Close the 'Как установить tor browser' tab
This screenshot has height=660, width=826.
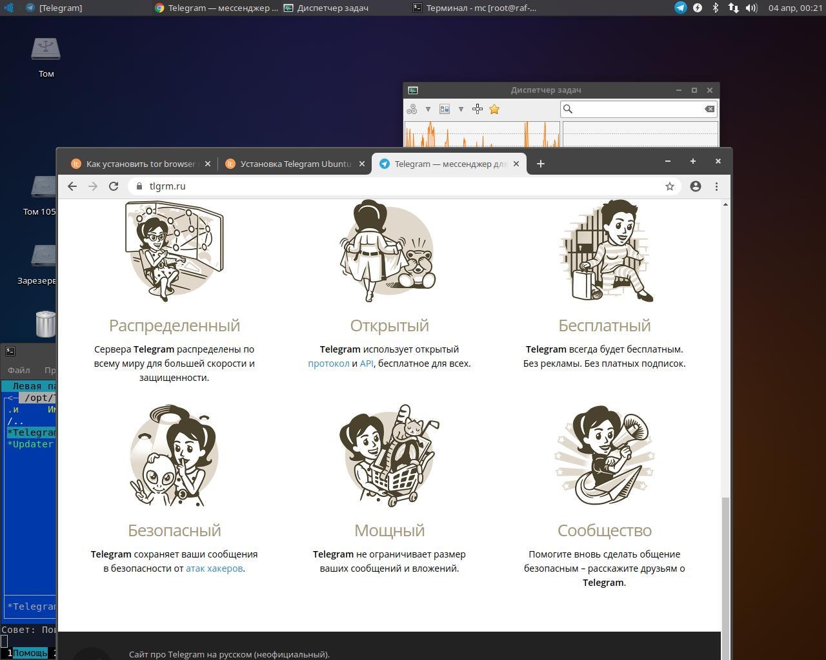(x=208, y=164)
